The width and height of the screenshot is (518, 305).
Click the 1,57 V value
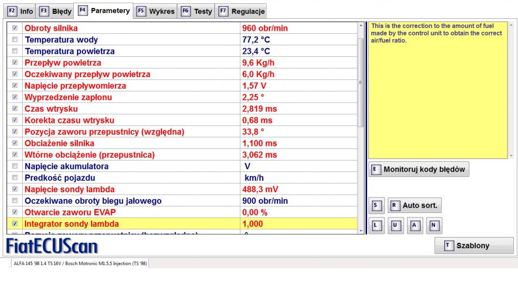pos(254,86)
